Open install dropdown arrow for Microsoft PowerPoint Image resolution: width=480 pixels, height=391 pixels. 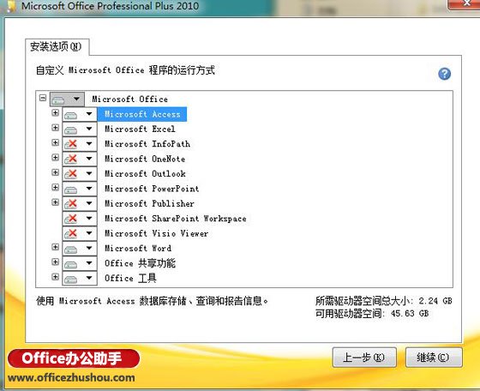89,189
